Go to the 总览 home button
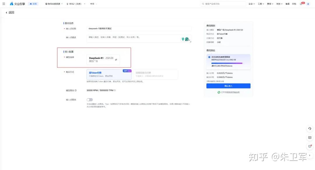Viewport: 315px width, 170px height. pyautogui.click(x=33, y=4)
